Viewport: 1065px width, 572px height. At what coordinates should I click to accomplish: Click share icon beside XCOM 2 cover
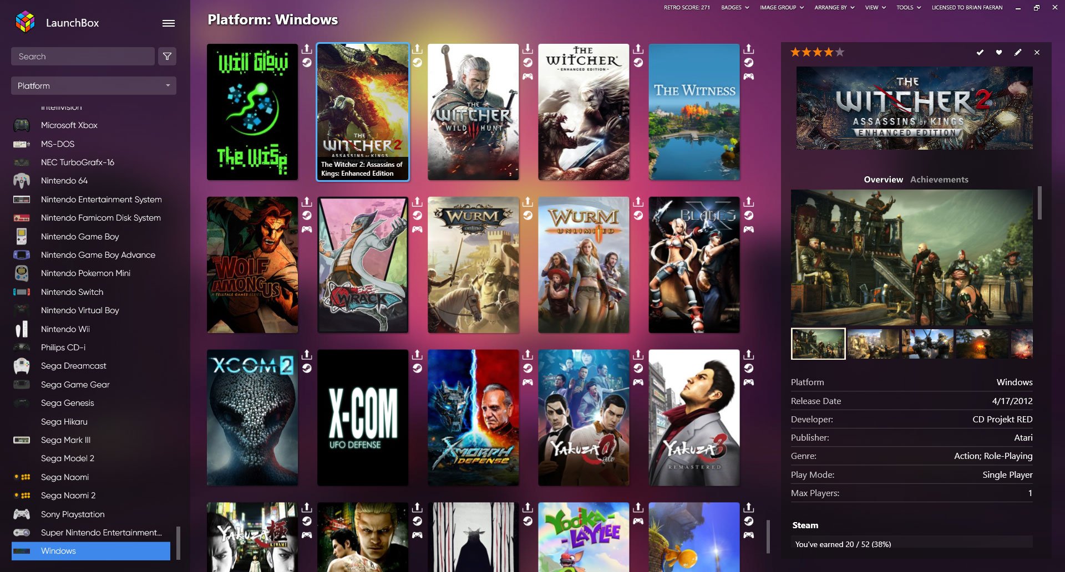[307, 355]
